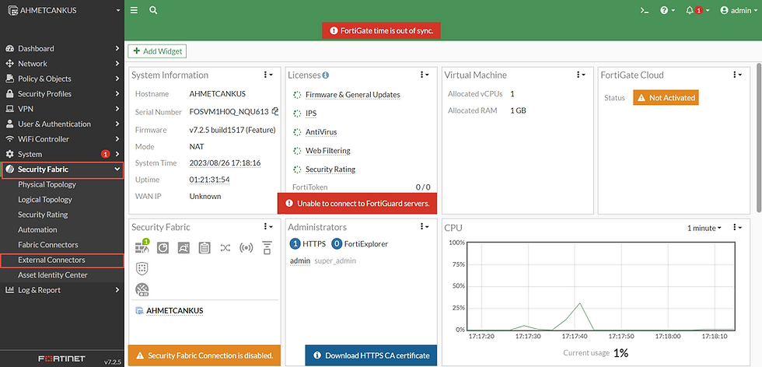Click the CPU usage spike on graph
This screenshot has height=367, width=762.
pos(579,304)
